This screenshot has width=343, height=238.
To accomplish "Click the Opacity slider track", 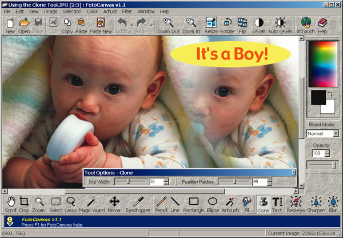I will [x=322, y=165].
